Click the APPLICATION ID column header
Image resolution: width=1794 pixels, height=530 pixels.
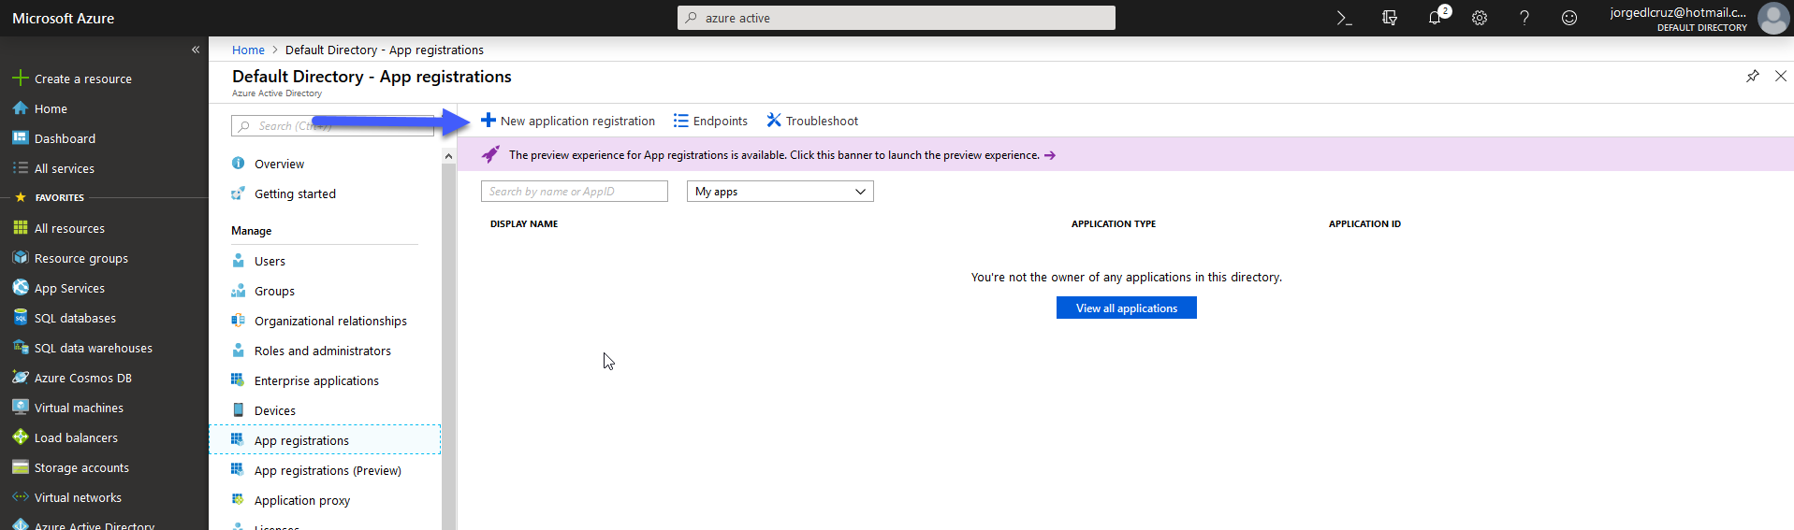coord(1364,224)
